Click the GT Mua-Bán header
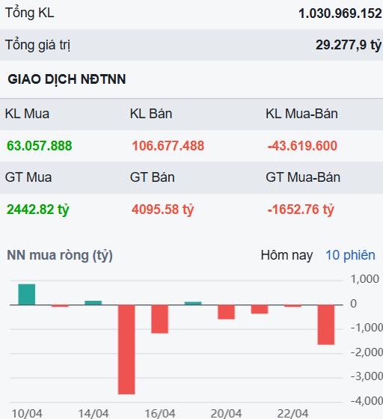Viewport: 383px width, 419px height. click(303, 177)
